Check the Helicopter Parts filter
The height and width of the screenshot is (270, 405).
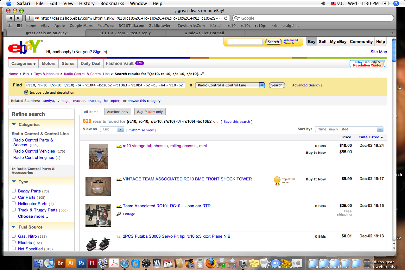(x=14, y=204)
